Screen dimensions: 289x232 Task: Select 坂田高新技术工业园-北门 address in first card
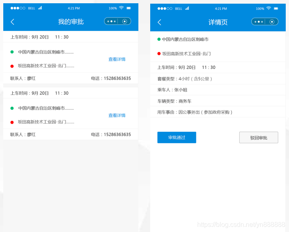point(46,66)
